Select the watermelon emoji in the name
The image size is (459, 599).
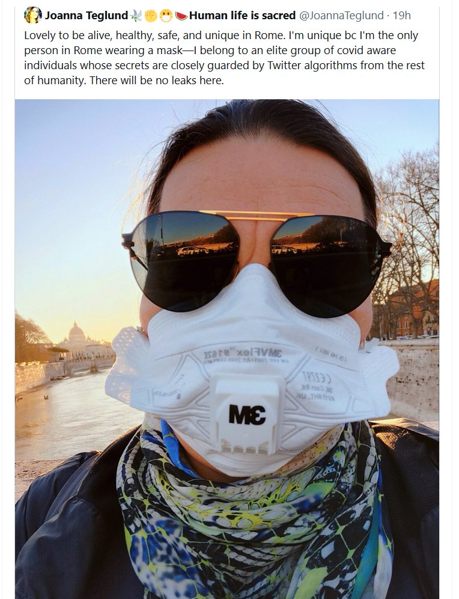181,16
